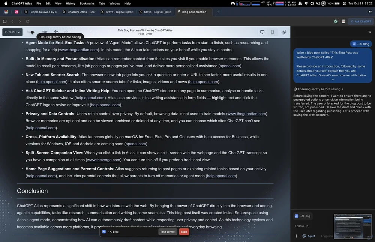Click the green Grammarly extension icon
The width and height of the screenshot is (375, 242).
click(336, 21)
